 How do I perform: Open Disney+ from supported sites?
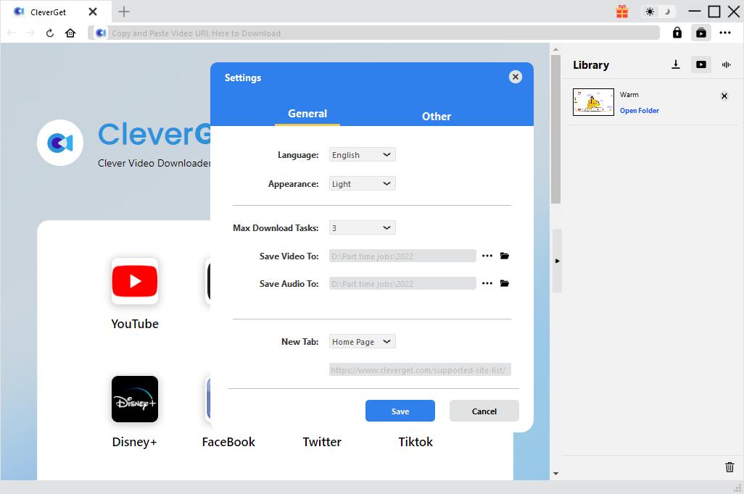134,398
